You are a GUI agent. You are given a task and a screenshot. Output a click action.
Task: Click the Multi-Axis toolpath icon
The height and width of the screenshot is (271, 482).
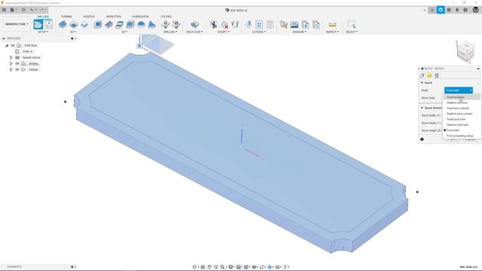coord(194,24)
